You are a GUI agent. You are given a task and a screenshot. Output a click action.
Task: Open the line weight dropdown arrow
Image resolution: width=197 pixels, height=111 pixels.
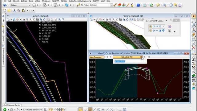(x=62, y=5)
